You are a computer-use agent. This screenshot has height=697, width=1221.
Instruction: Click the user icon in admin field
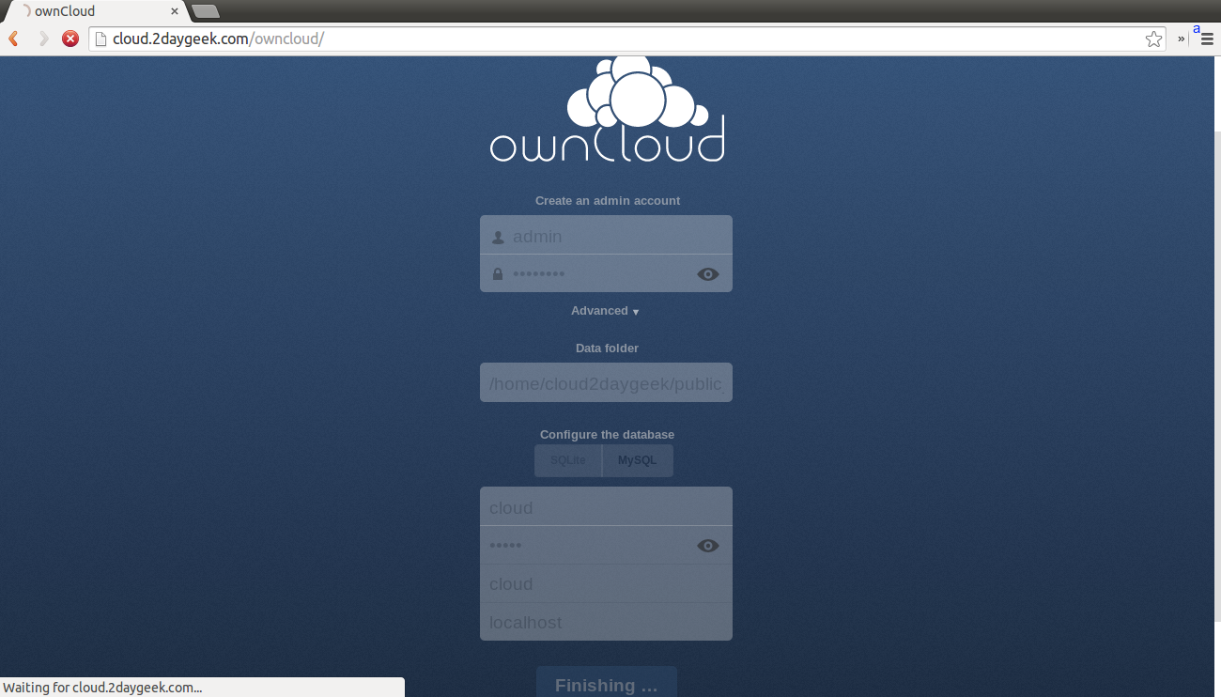click(x=498, y=238)
